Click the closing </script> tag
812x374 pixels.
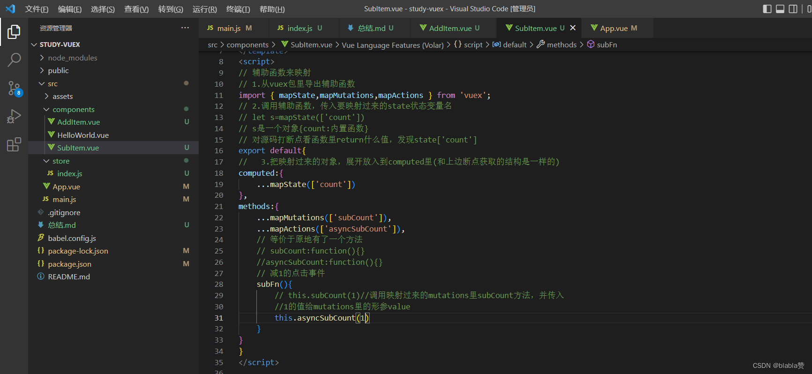point(259,362)
